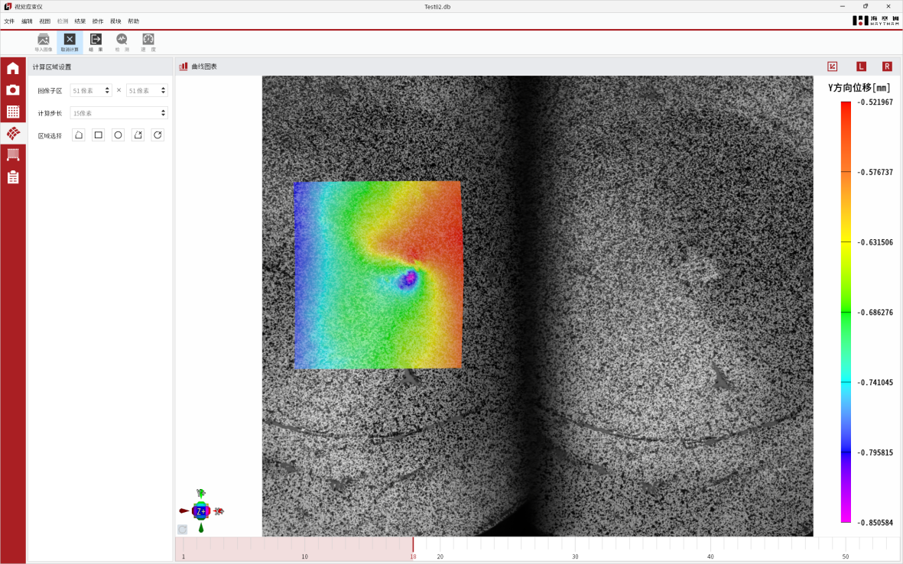The width and height of the screenshot is (903, 564).
Task: Open the calibration grid icon in the sidebar
Action: 13,112
